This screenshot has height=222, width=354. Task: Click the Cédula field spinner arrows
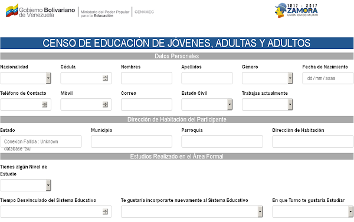pos(105,78)
